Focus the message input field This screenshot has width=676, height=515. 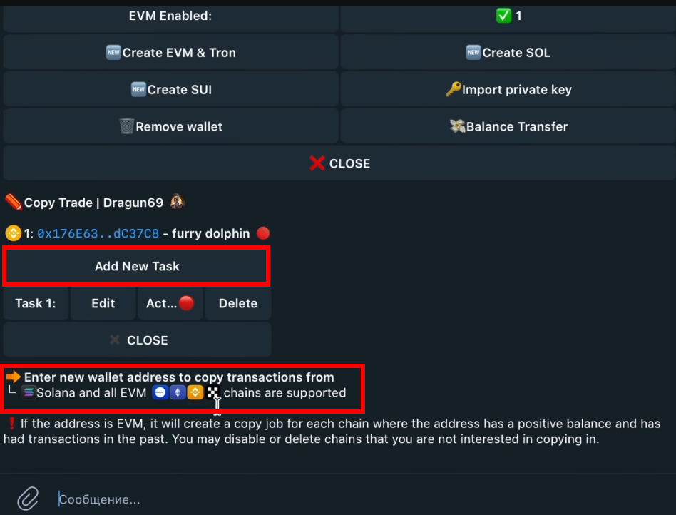(x=357, y=499)
